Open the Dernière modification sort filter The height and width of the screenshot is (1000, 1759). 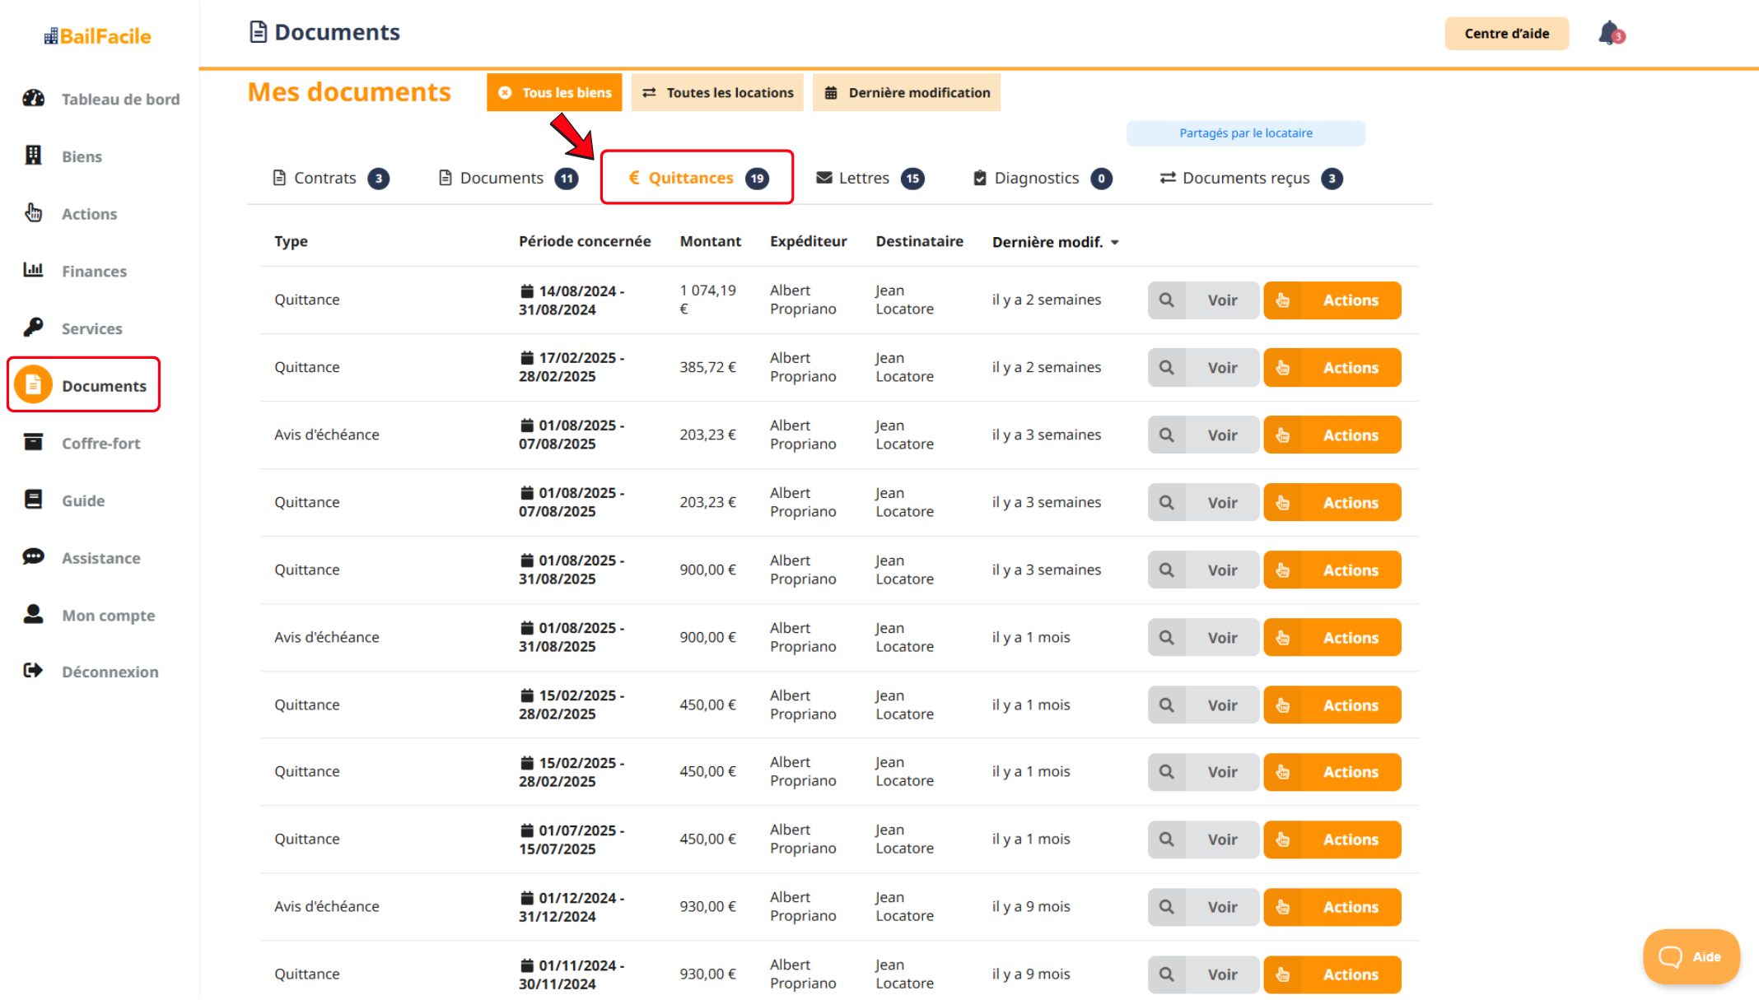[x=907, y=93]
